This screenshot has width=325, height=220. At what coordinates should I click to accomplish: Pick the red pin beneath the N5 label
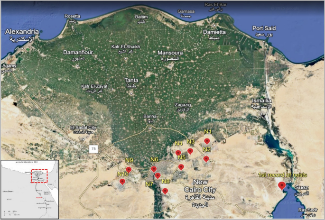[181, 167]
